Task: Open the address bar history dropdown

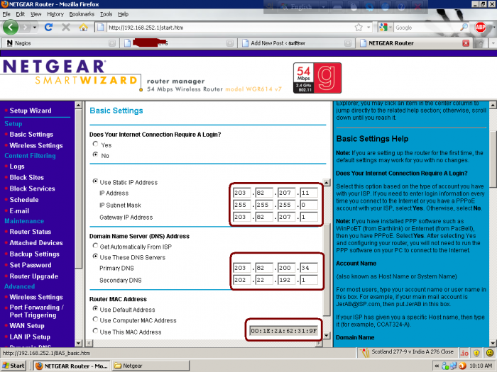Action: click(x=368, y=28)
